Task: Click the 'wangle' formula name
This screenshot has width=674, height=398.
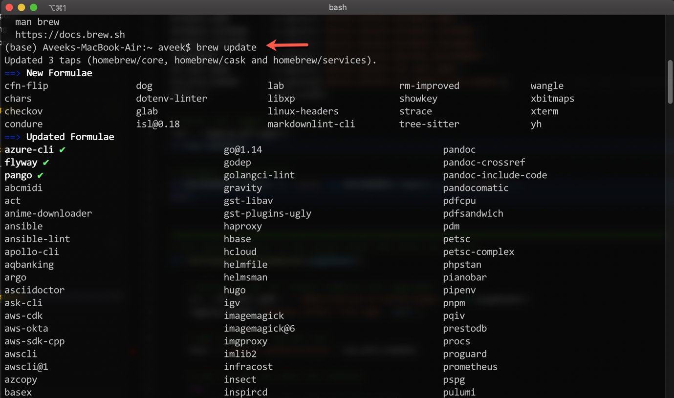Action: click(x=547, y=85)
